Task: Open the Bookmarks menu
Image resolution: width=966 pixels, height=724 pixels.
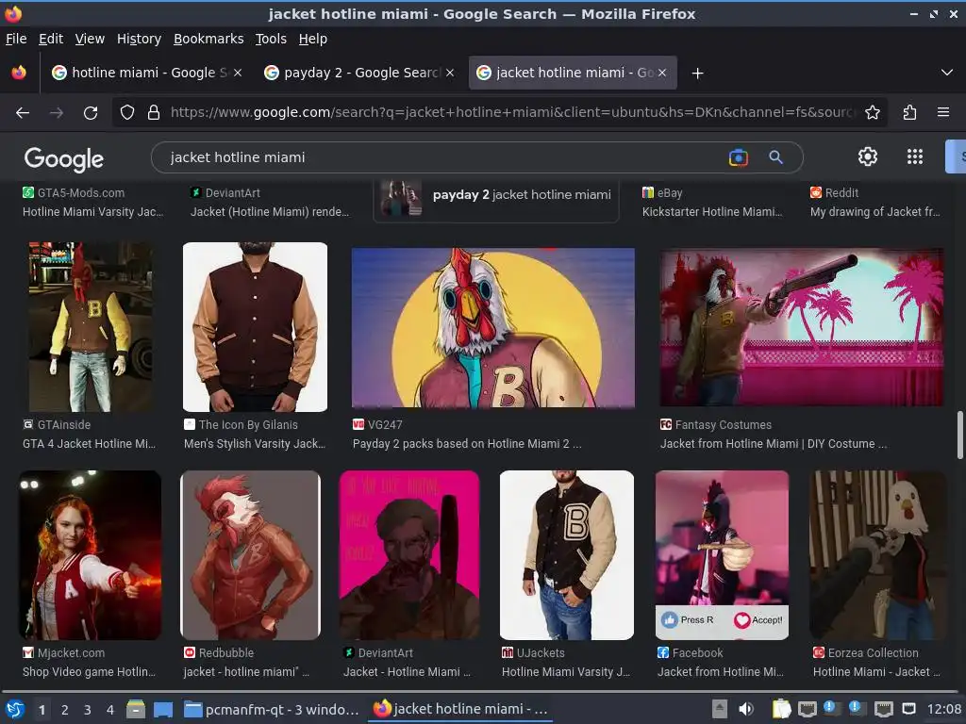Action: [208, 39]
